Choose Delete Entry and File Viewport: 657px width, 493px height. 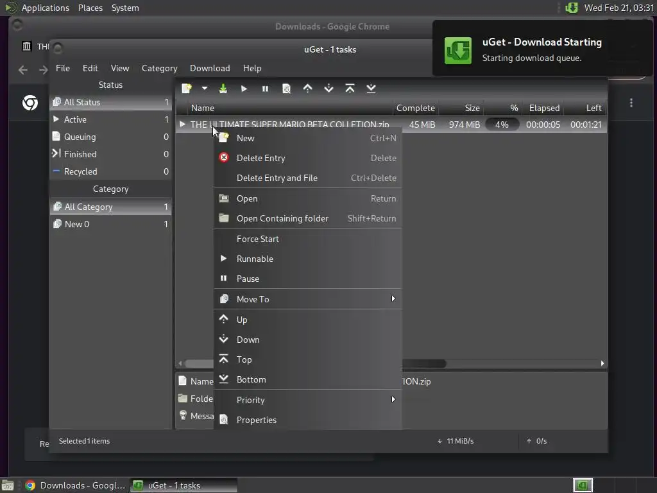tap(307, 178)
